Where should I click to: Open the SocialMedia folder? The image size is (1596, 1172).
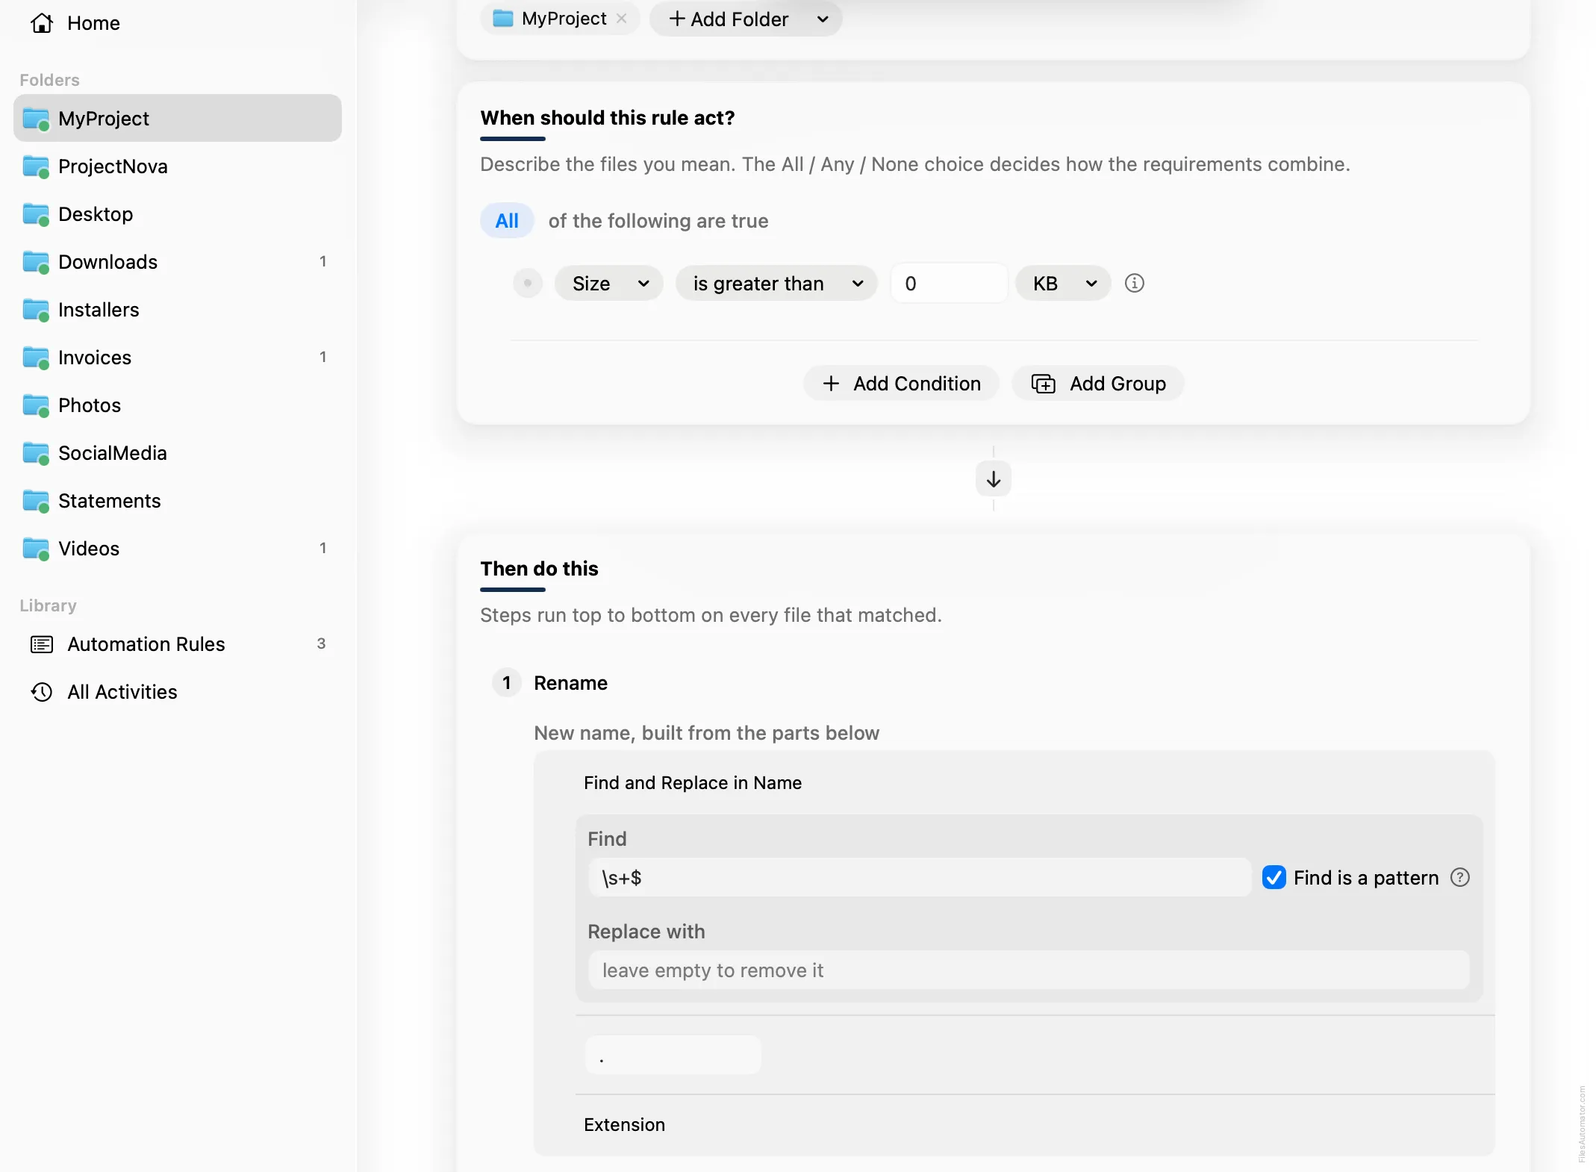point(178,453)
